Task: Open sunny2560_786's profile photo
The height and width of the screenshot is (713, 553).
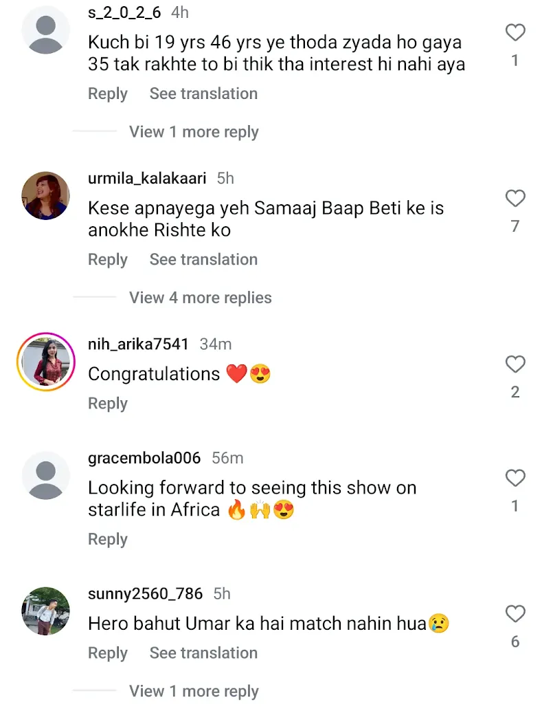Action: [x=46, y=611]
